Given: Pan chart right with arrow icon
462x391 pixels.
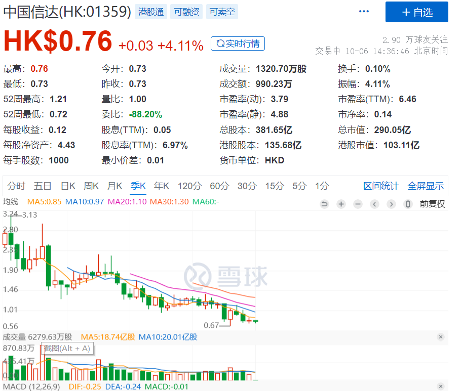Looking at the screenshot, I should [391, 204].
